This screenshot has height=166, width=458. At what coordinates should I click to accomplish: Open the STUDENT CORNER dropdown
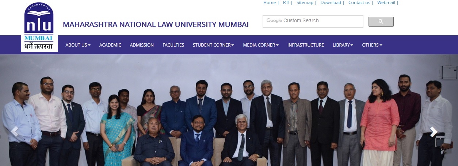coord(214,45)
